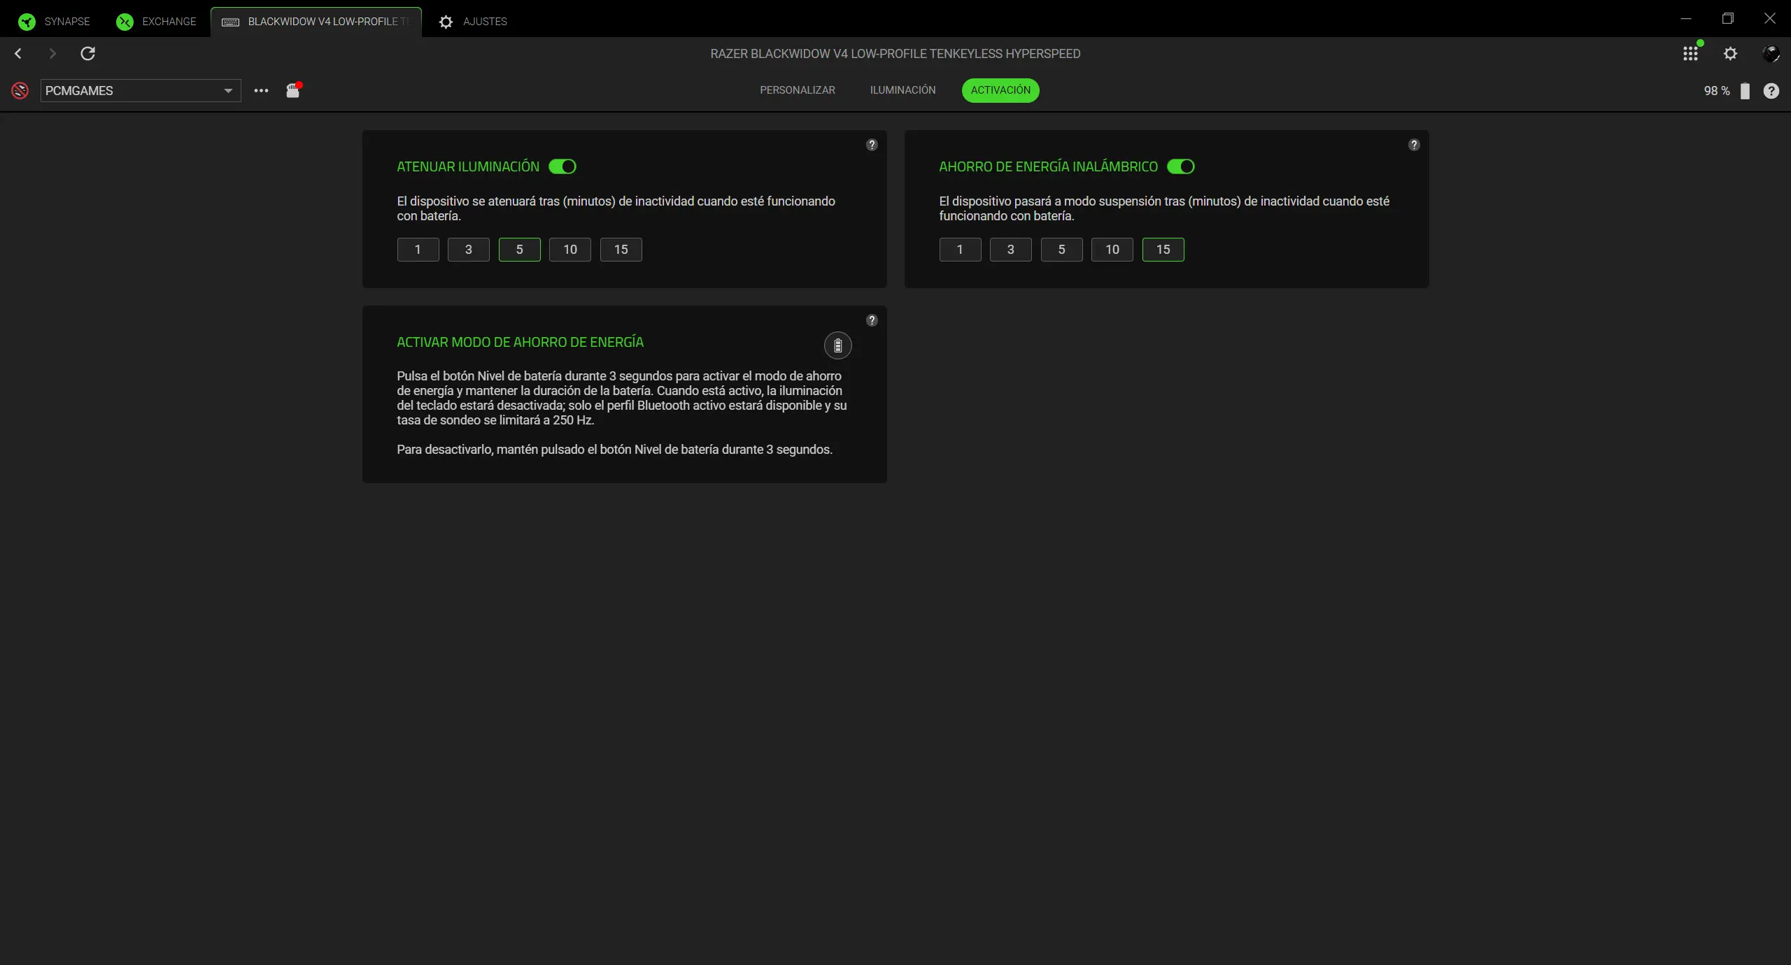Click the do-not-disturb icon beside the profile name
The width and height of the screenshot is (1791, 965).
(20, 90)
